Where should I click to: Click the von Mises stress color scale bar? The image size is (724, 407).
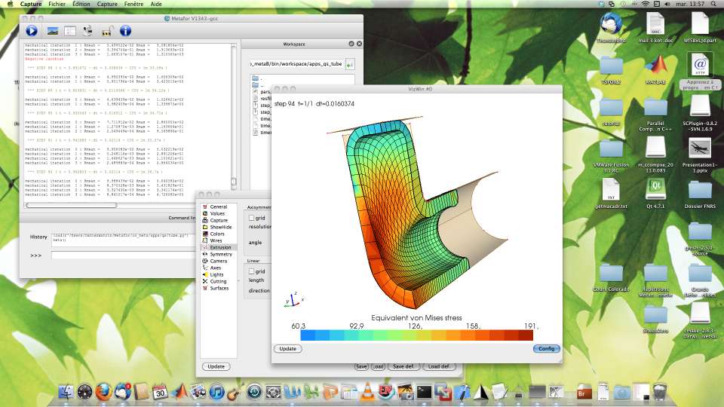[416, 335]
